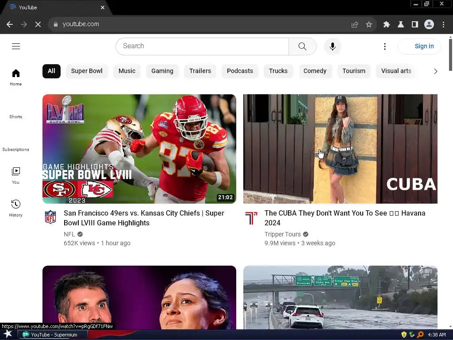Open the network tray icon

click(x=412, y=335)
